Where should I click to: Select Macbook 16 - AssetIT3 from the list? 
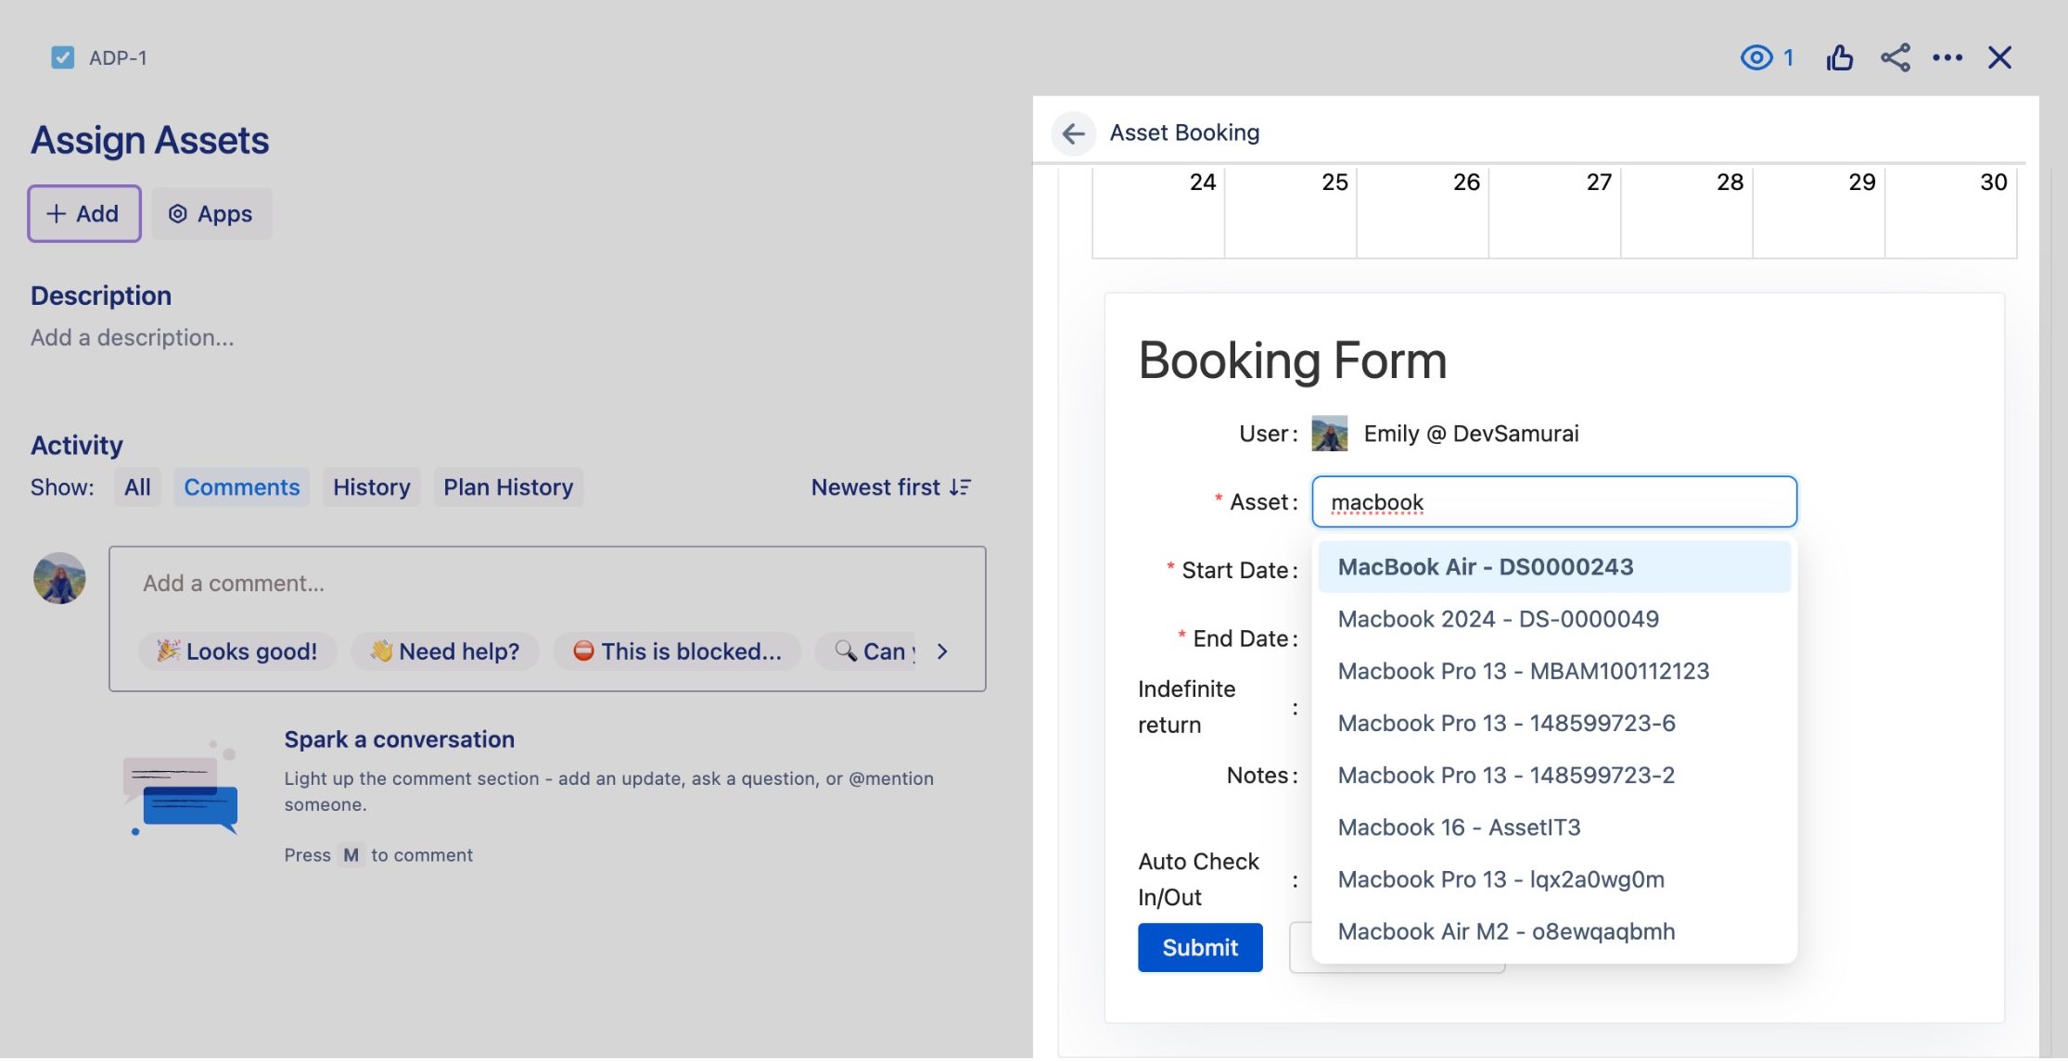pyautogui.click(x=1459, y=827)
